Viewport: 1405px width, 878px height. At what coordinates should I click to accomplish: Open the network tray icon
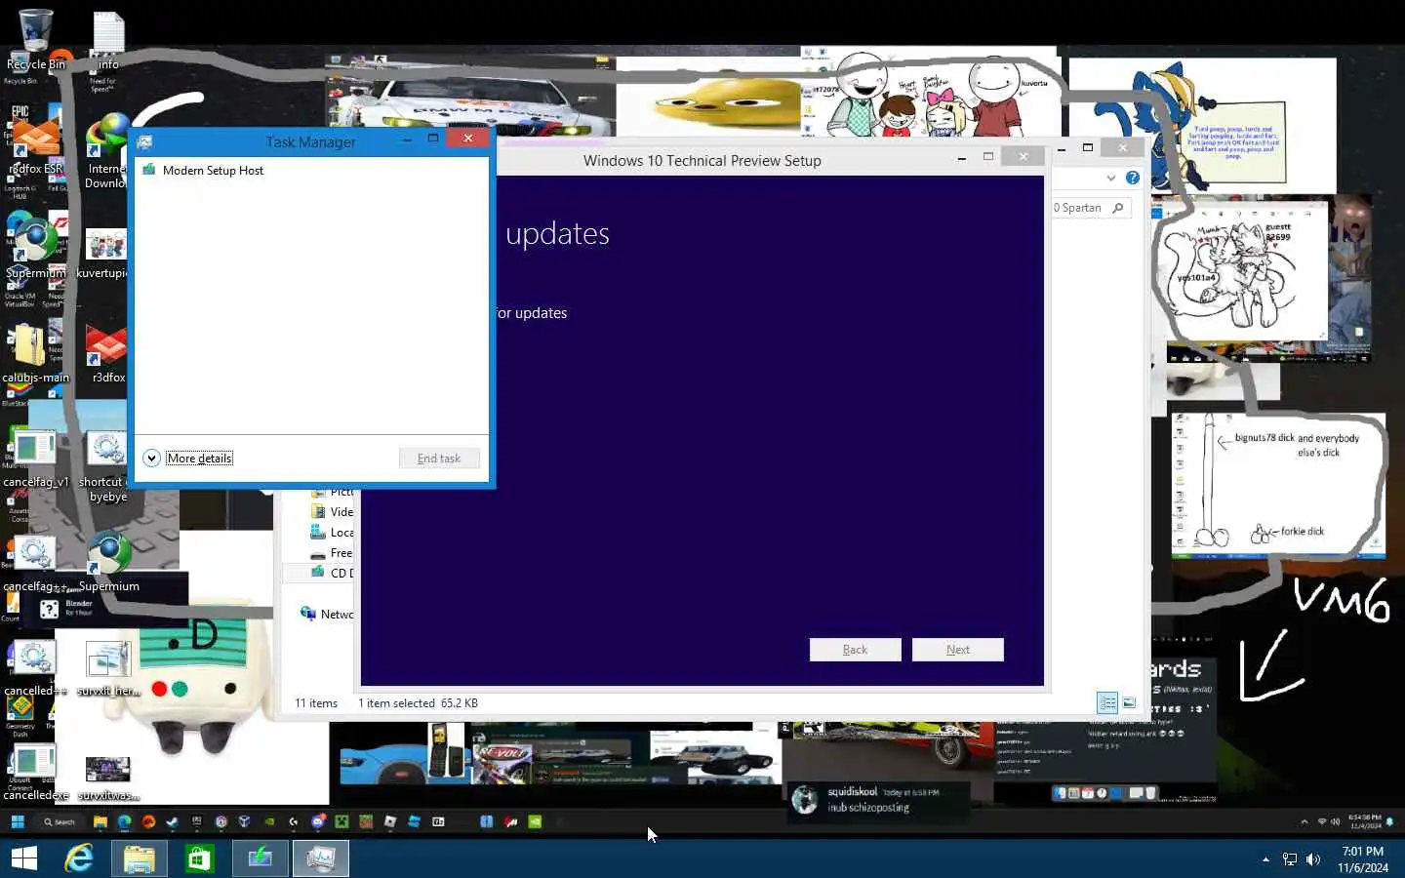pyautogui.click(x=1290, y=859)
